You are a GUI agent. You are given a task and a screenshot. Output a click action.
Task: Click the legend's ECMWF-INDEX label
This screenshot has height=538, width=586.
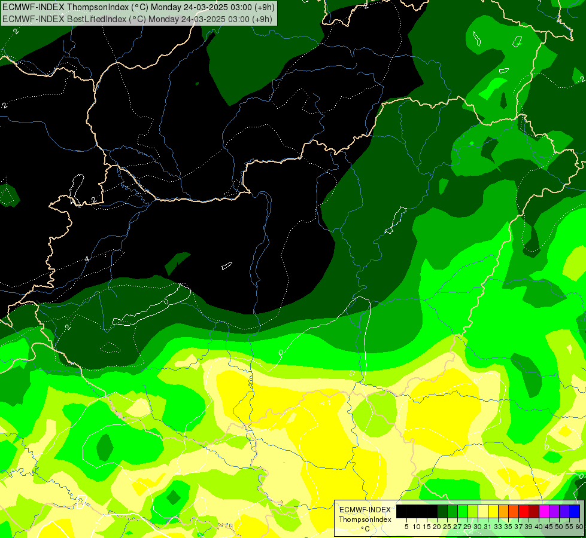tap(365, 510)
